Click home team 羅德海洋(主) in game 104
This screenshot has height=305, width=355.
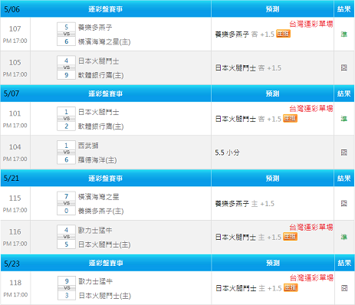coord(97,160)
